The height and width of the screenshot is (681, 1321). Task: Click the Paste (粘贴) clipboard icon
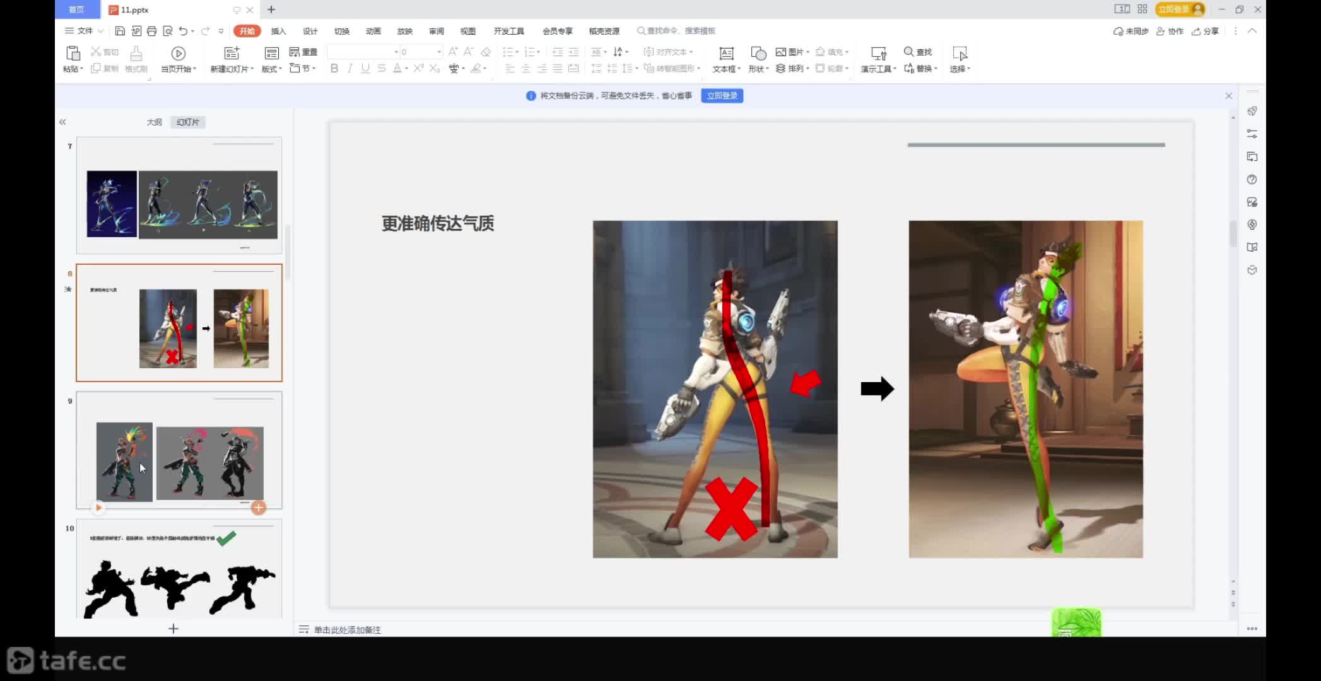73,53
